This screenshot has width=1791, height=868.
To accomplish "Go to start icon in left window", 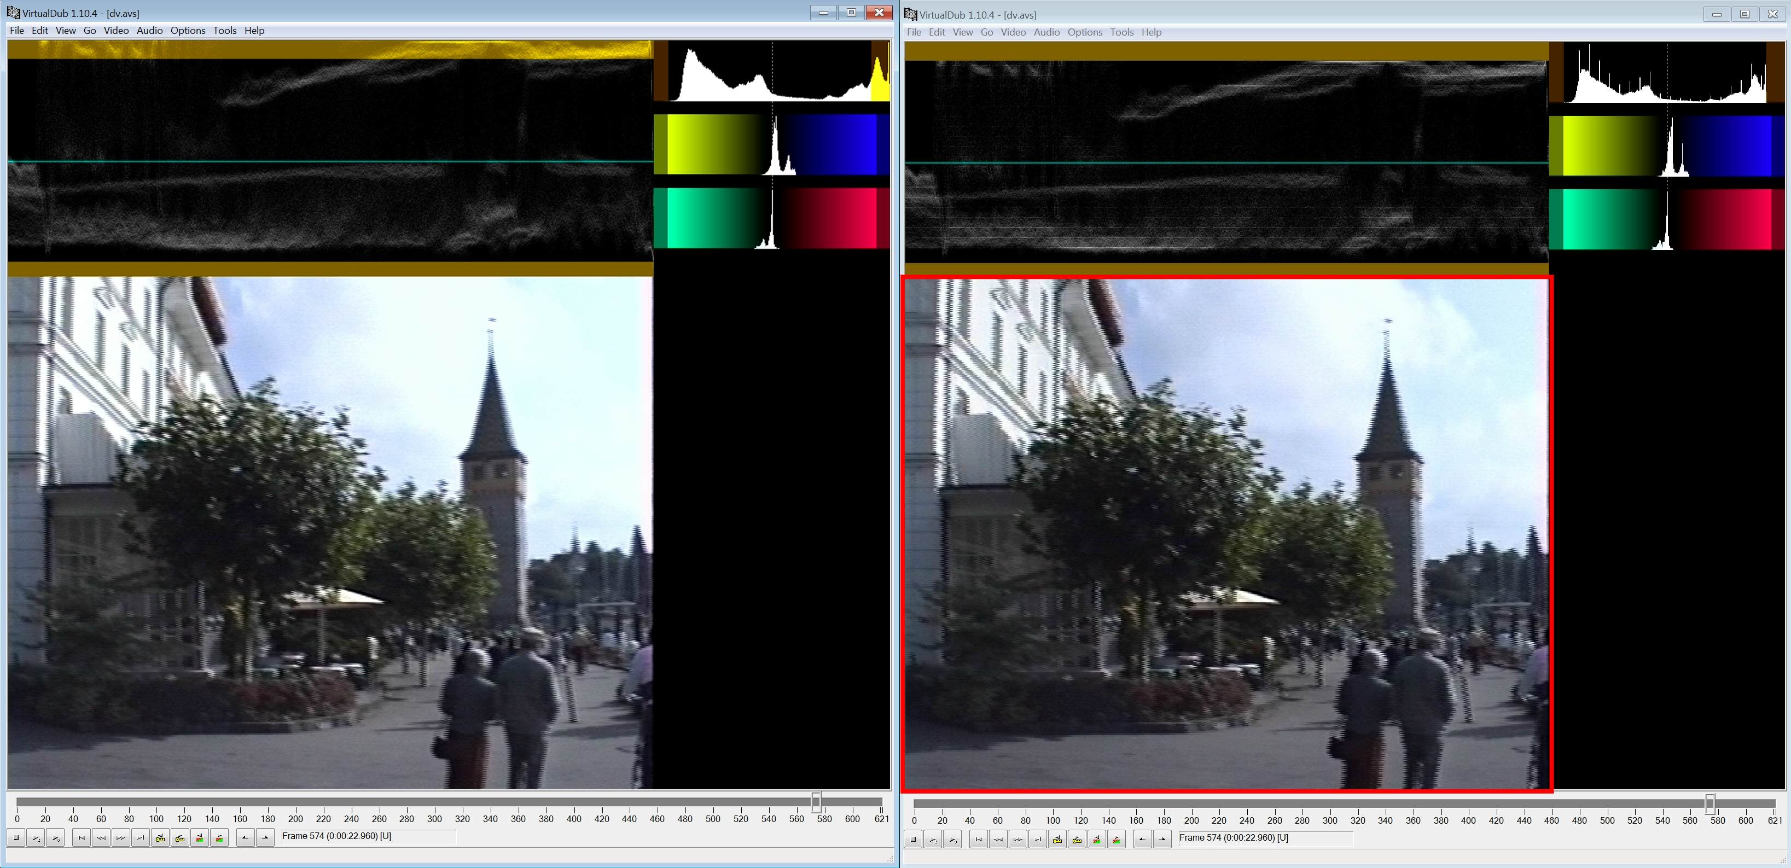I will pos(82,838).
